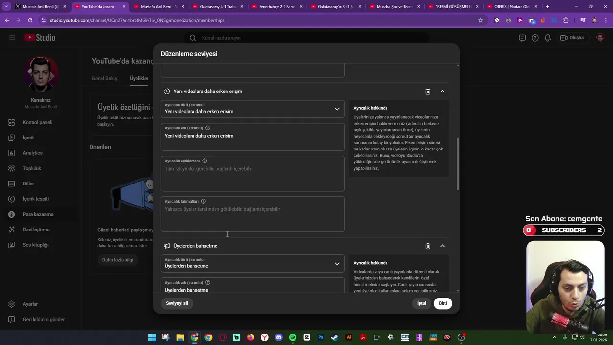The image size is (613, 345).
Task: Open 'Ayarlar' gear icon in sidebar
Action: click(x=12, y=304)
